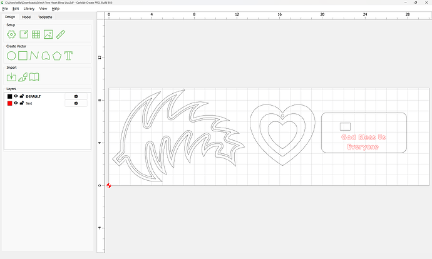Switch to the Model tab
The image size is (432, 259).
pyautogui.click(x=26, y=17)
